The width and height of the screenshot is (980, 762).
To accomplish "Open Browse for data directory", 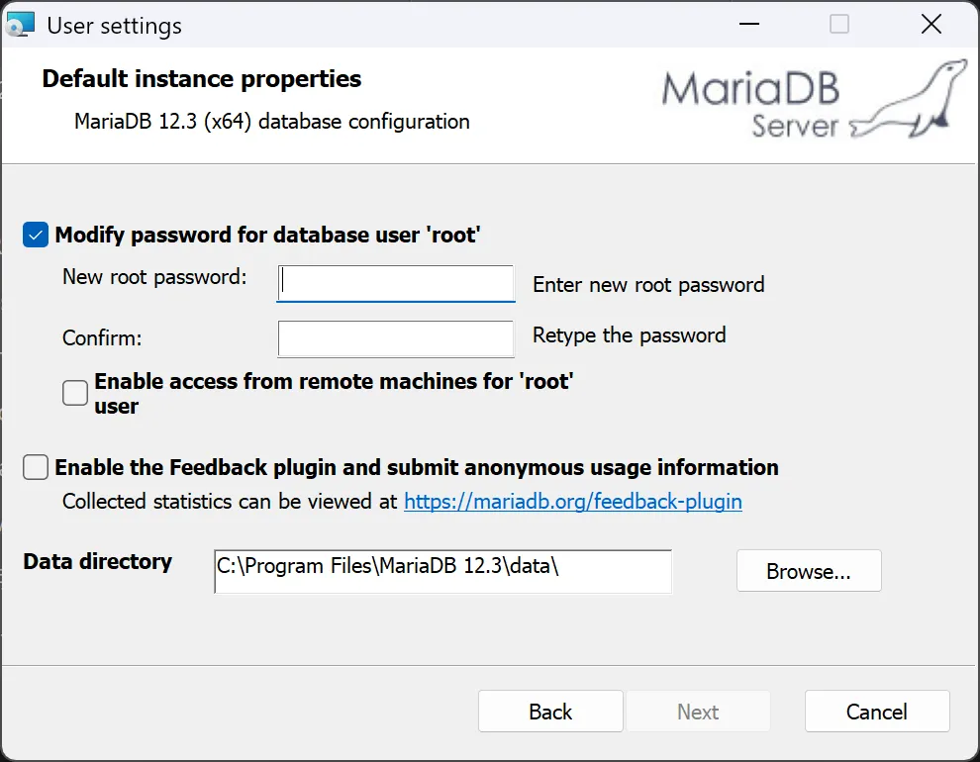I will click(x=809, y=571).
